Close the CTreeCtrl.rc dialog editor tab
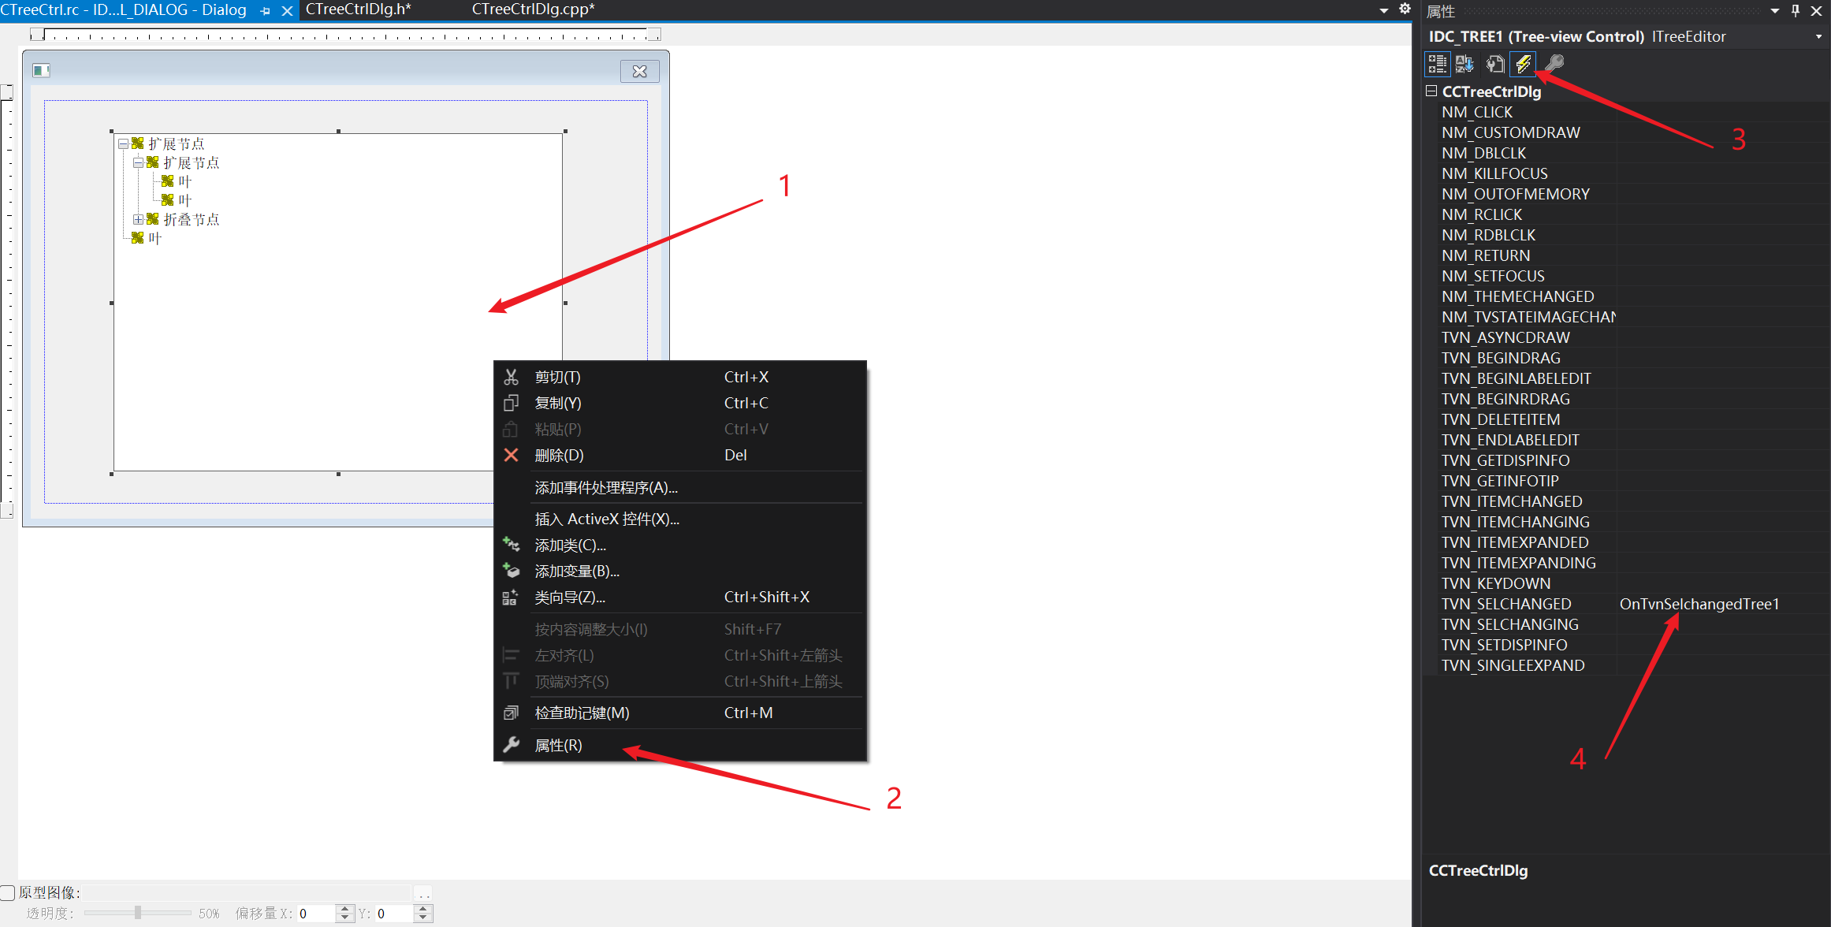The width and height of the screenshot is (1831, 927). click(287, 11)
